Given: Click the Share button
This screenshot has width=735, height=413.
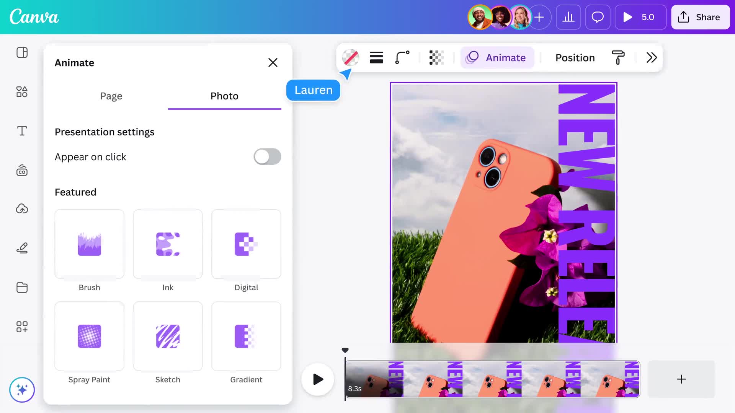Looking at the screenshot, I should click(x=700, y=17).
